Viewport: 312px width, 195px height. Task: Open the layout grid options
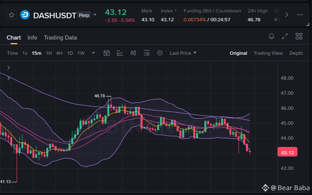(x=299, y=36)
